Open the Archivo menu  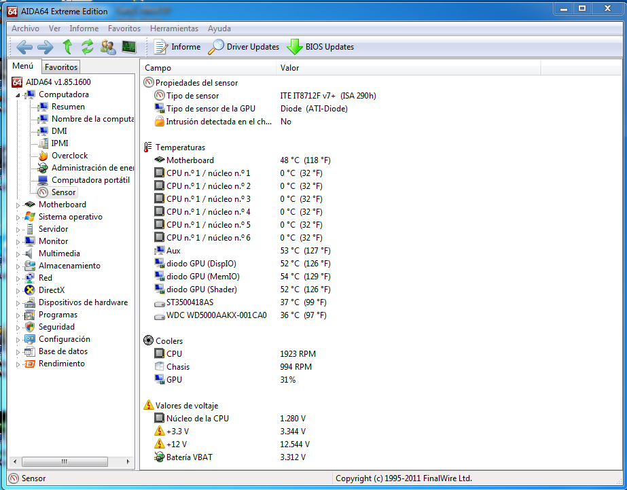(x=25, y=29)
